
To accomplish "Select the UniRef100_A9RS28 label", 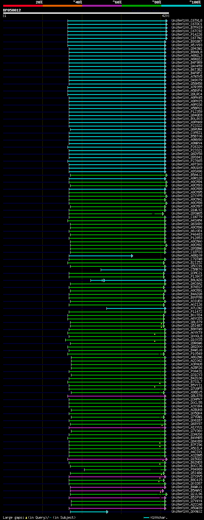I will [187, 178].
